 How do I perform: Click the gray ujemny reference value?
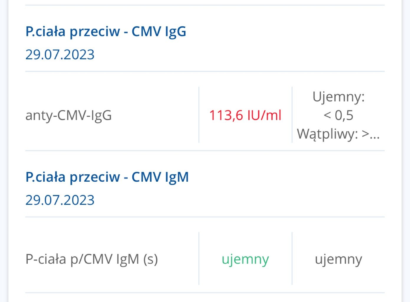(x=338, y=259)
